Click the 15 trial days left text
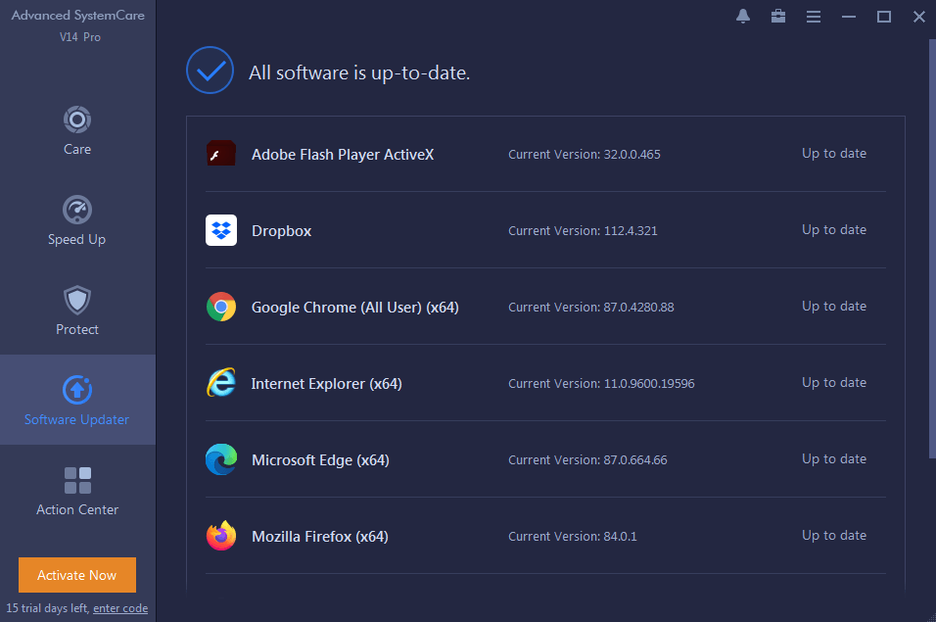This screenshot has height=622, width=936. pyautogui.click(x=47, y=608)
